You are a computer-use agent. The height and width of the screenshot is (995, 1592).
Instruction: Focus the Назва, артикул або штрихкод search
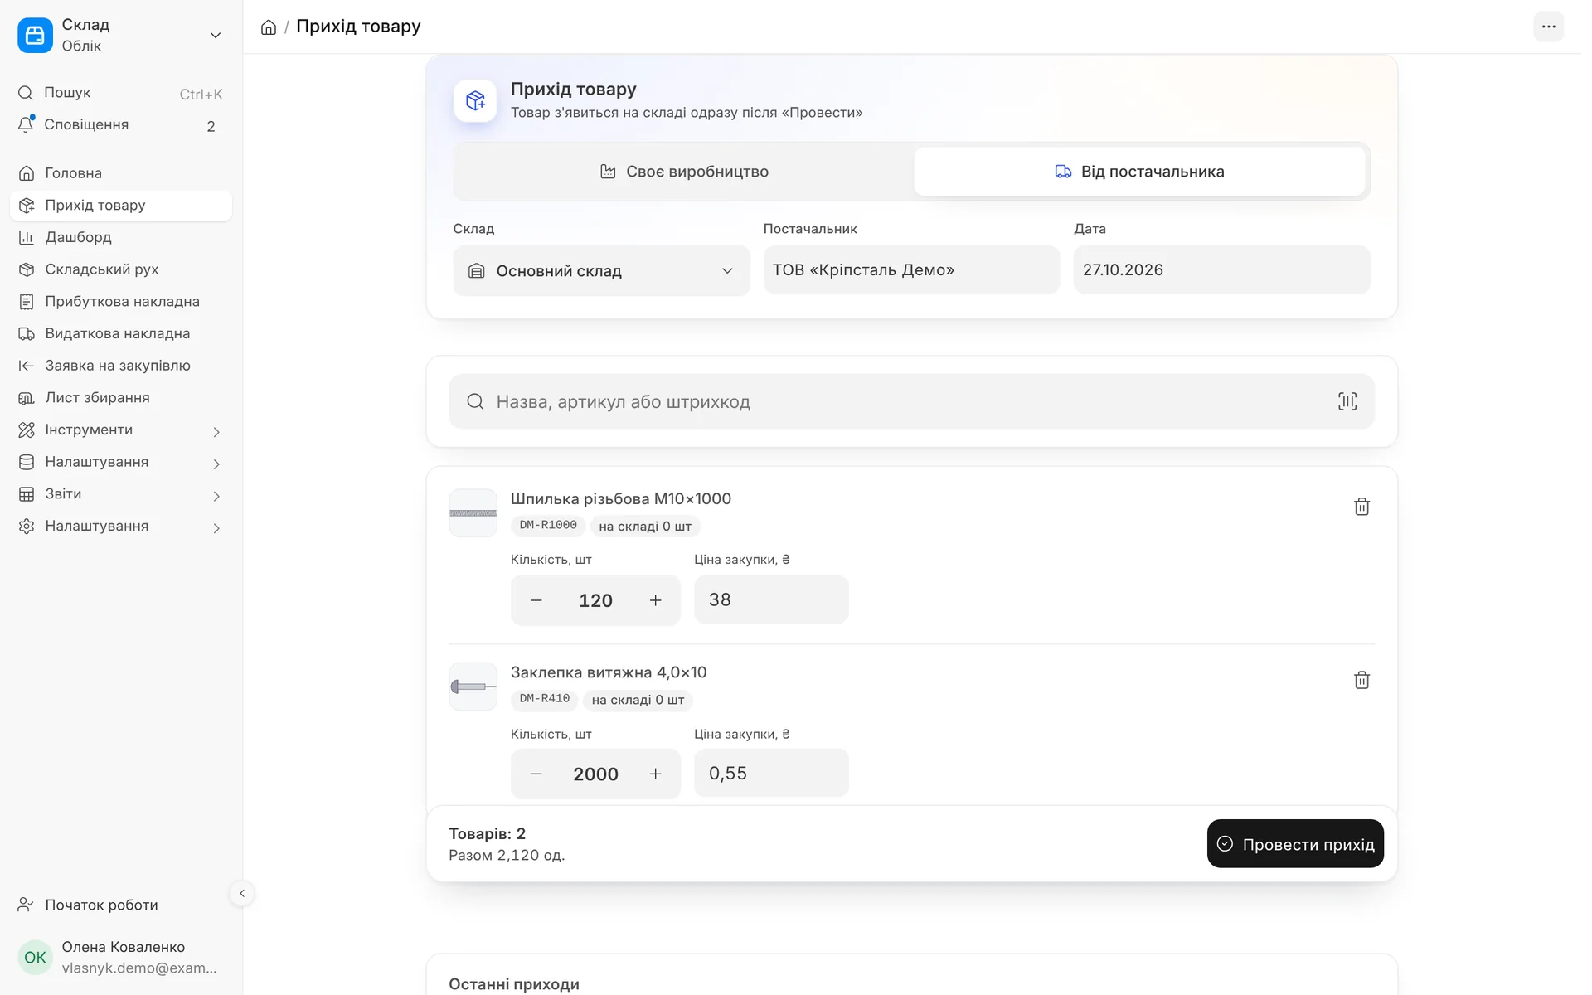(911, 401)
